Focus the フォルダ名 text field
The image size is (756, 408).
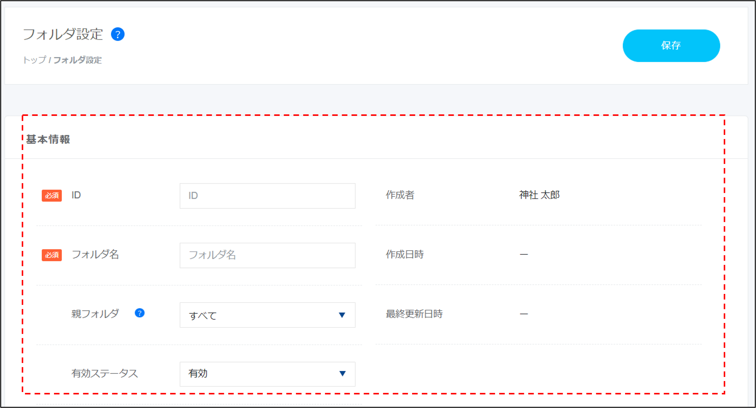point(267,255)
